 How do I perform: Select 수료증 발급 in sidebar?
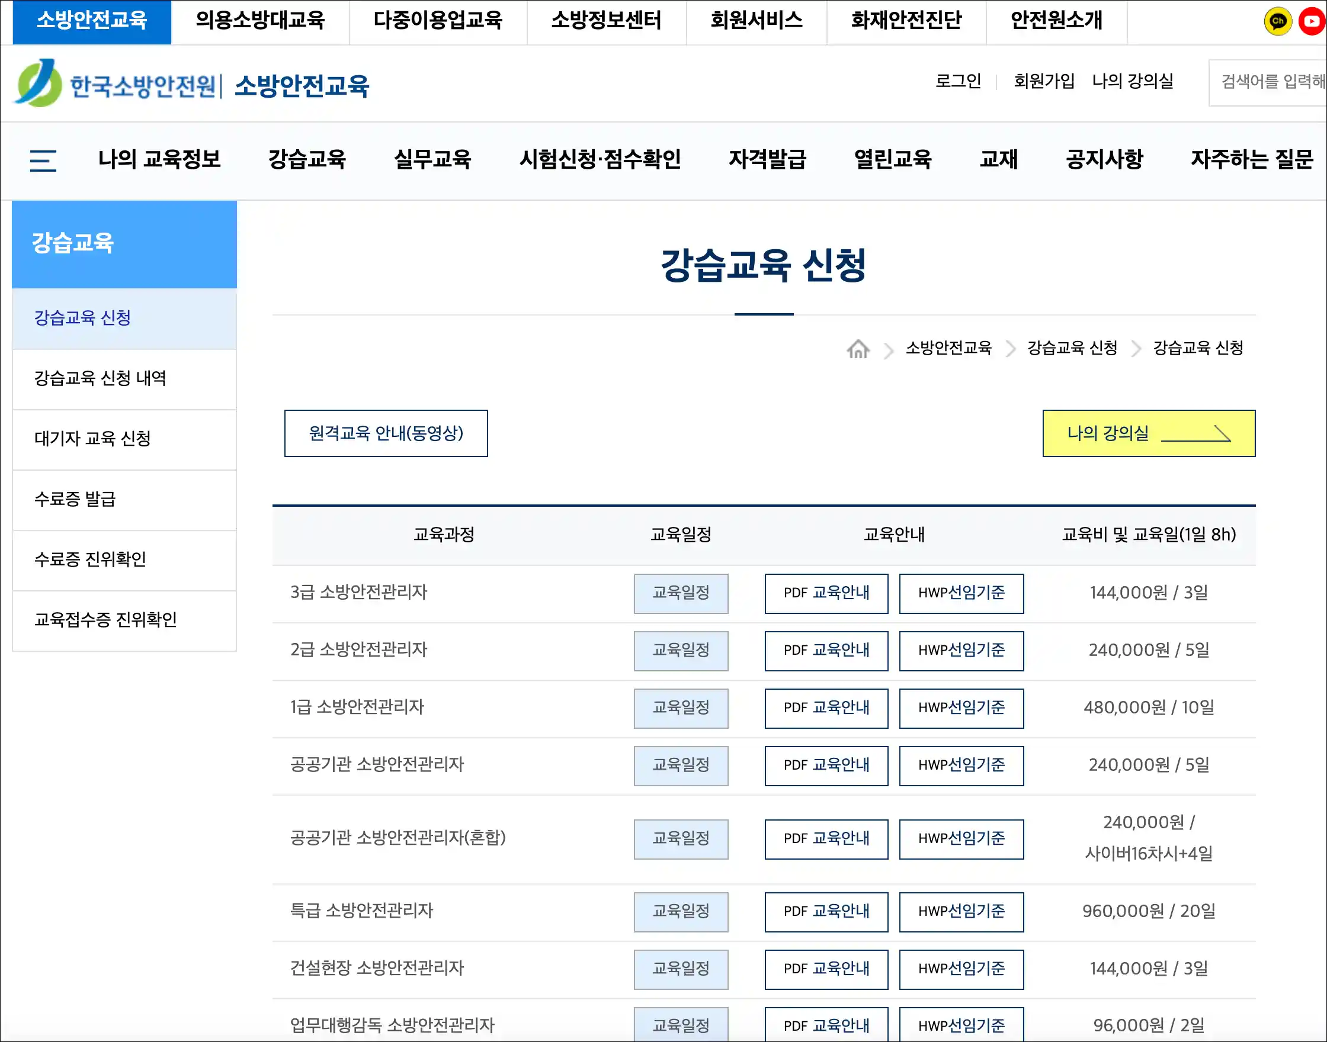[x=75, y=499]
